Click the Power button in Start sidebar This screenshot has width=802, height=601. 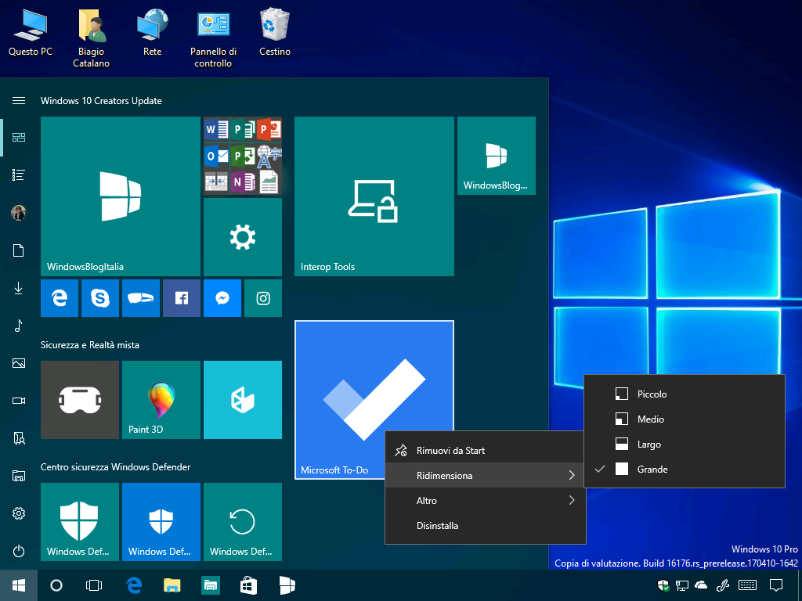click(19, 551)
